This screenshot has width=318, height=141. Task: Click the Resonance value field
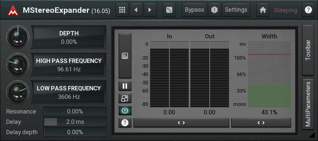[x=75, y=111]
